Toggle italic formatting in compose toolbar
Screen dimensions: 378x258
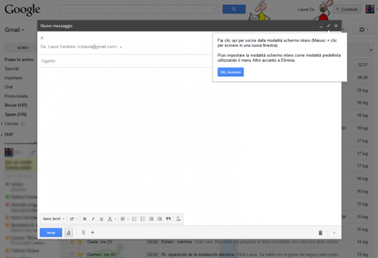[x=93, y=219]
